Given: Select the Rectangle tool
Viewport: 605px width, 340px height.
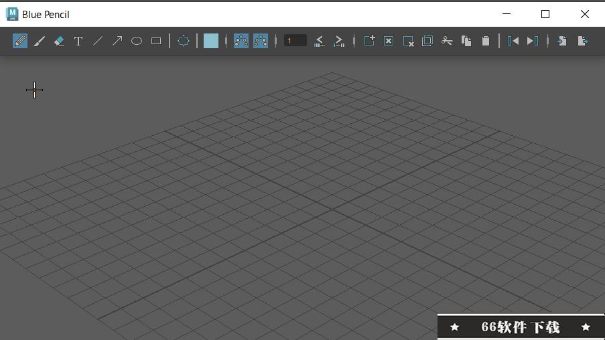Looking at the screenshot, I should [156, 41].
